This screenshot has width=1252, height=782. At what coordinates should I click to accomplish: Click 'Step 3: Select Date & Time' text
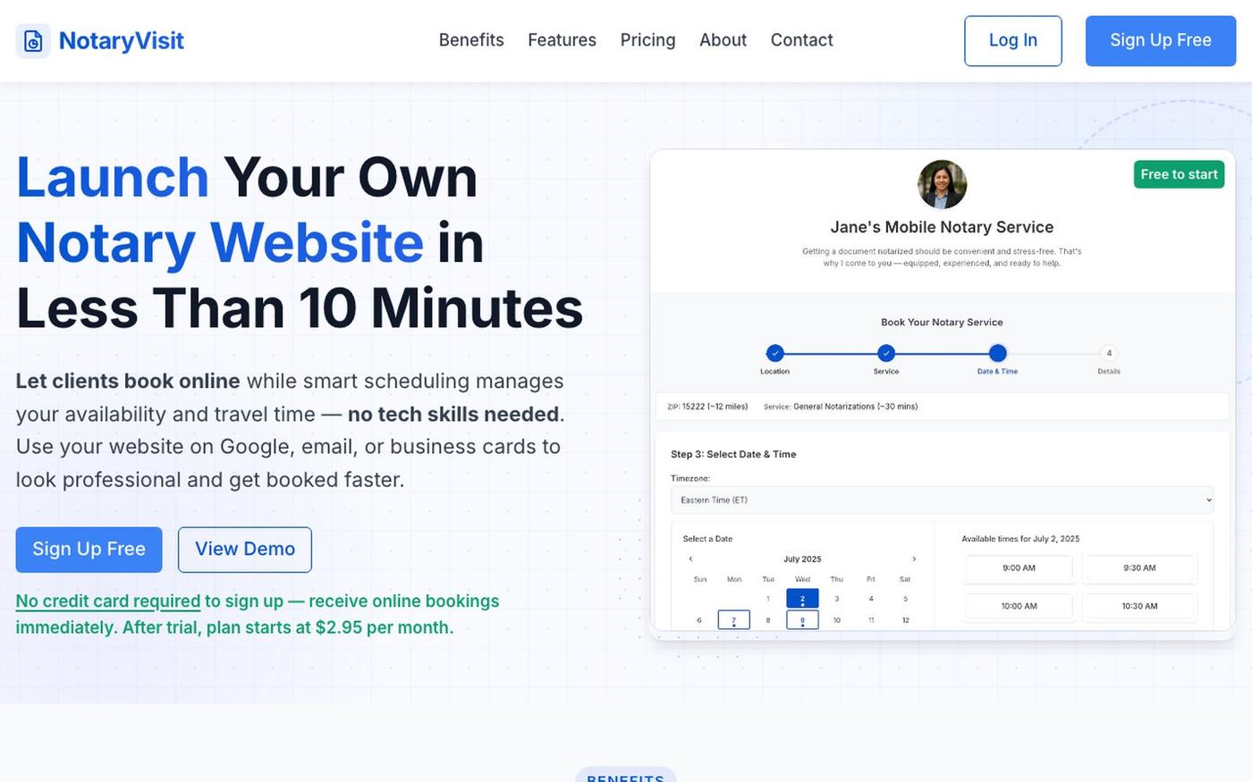pyautogui.click(x=733, y=454)
